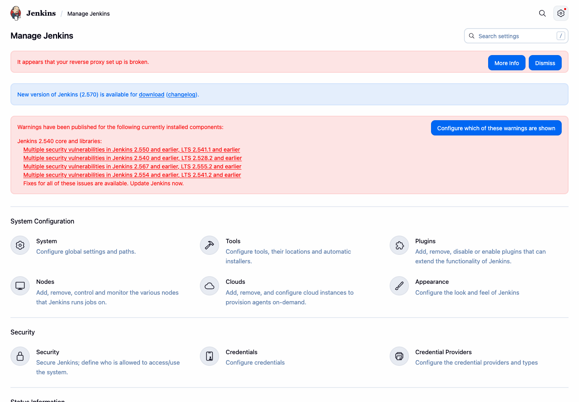Open the Appearance title link
This screenshot has height=402, width=579.
[432, 282]
